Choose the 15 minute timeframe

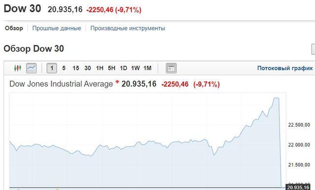[x=76, y=68]
